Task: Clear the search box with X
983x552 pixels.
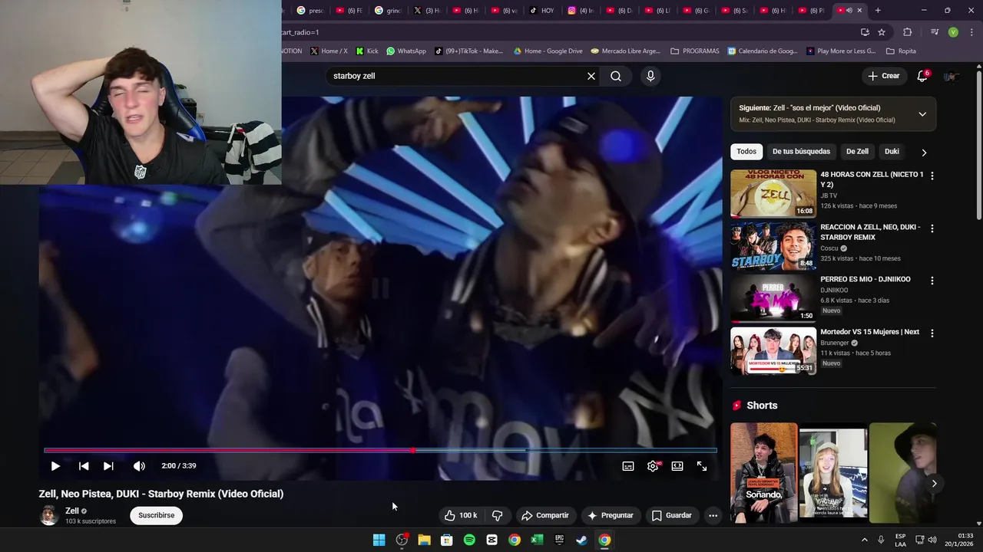Action: pyautogui.click(x=591, y=76)
